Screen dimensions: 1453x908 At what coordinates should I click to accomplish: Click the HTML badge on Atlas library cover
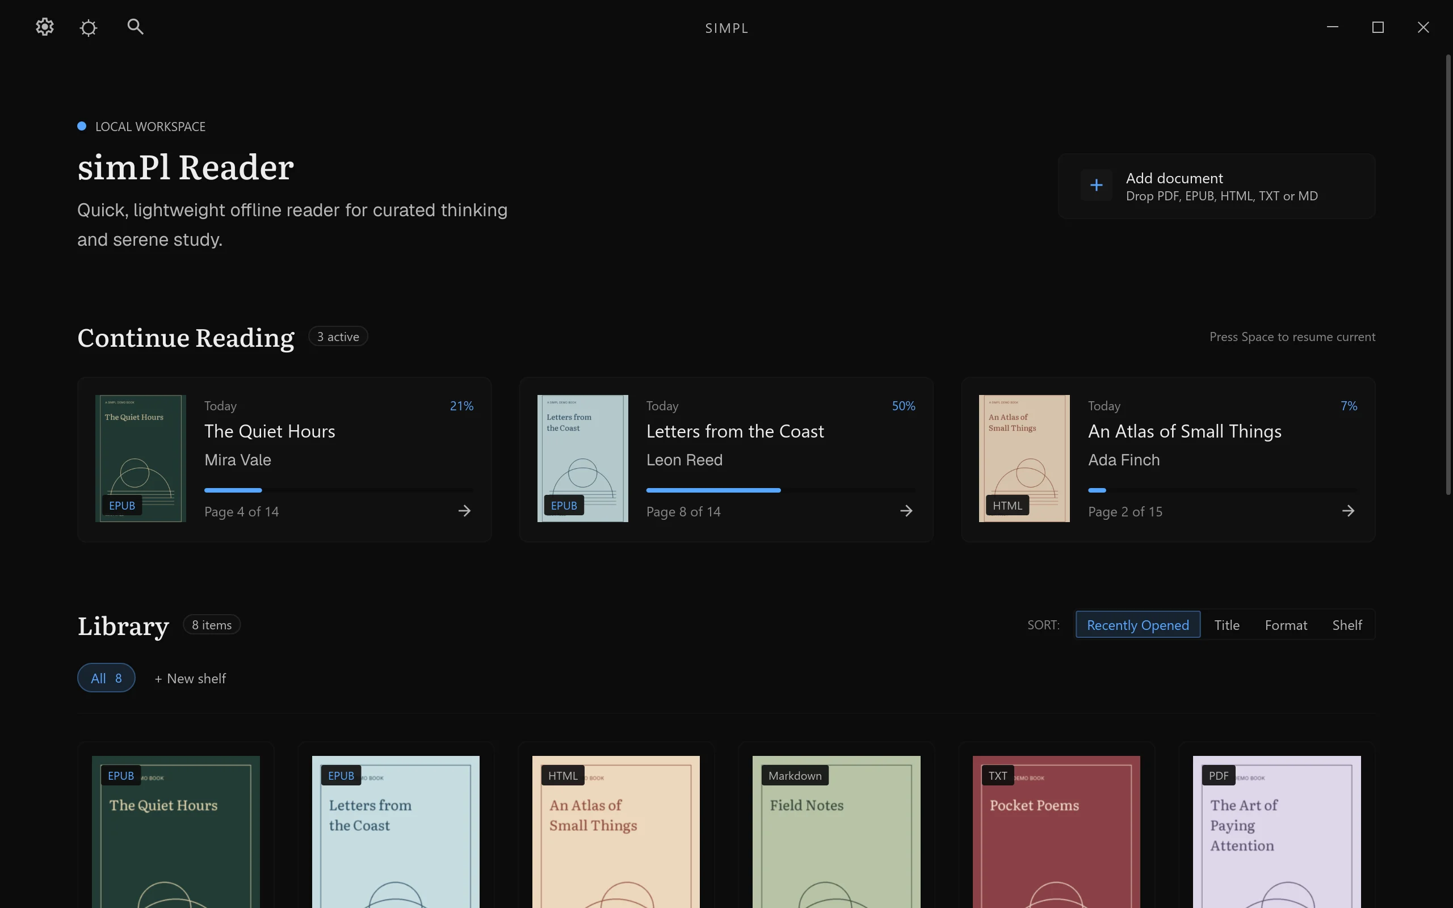[562, 775]
